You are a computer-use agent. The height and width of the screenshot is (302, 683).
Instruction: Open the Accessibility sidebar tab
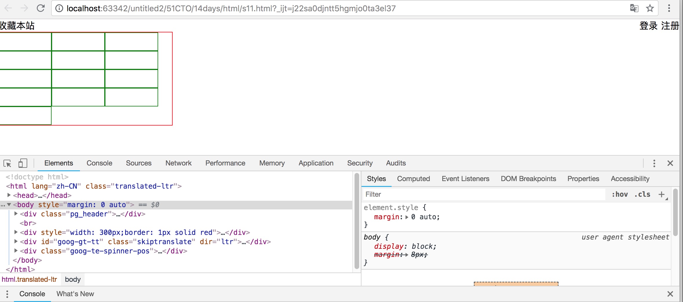pos(630,179)
